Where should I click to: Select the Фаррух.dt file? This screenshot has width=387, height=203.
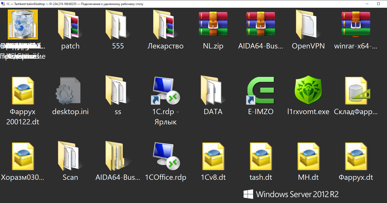pos(356,156)
